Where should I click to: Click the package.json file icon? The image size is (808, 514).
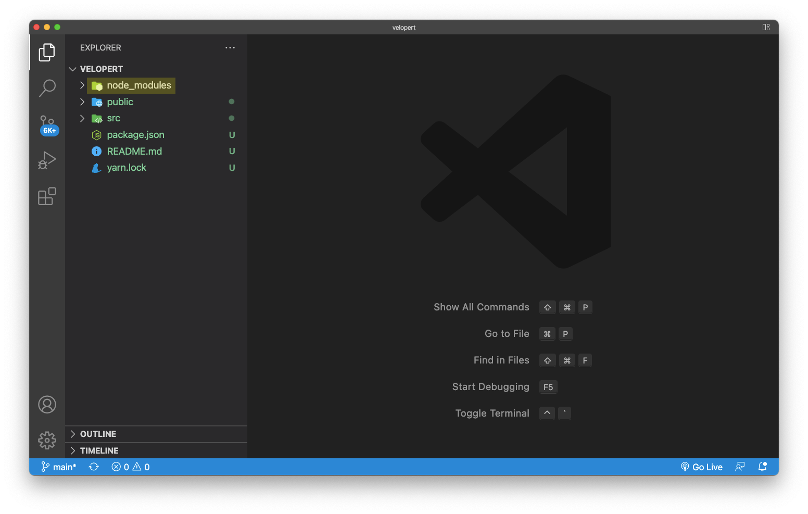click(96, 135)
